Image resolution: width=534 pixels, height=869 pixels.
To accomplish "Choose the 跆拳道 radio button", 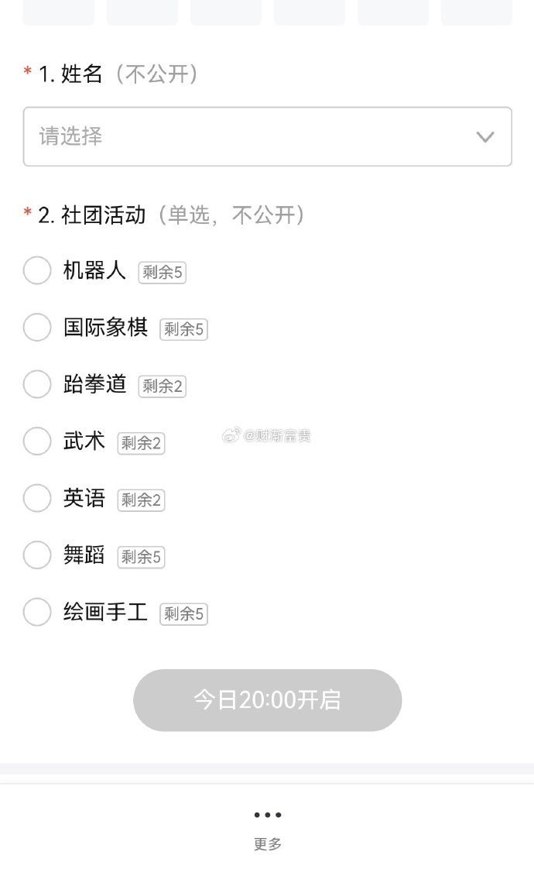I will 37,384.
